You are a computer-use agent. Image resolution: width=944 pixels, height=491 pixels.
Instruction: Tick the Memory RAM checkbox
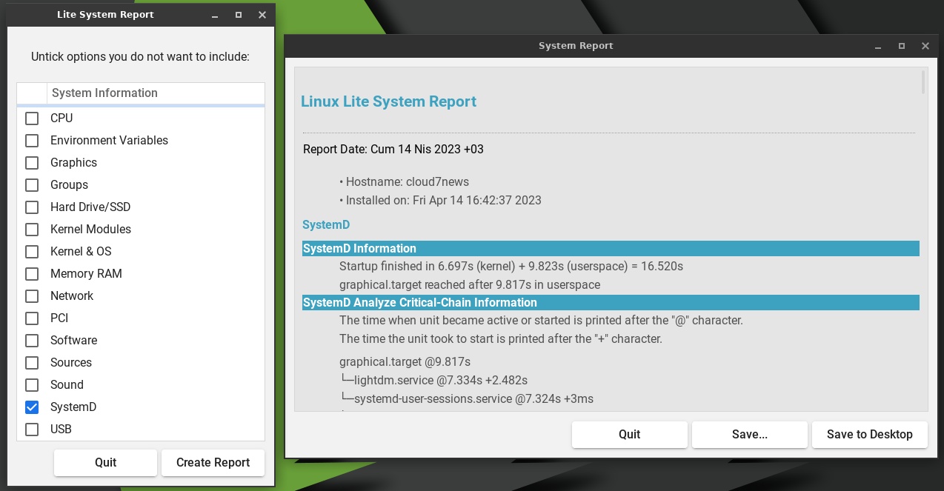pos(32,274)
